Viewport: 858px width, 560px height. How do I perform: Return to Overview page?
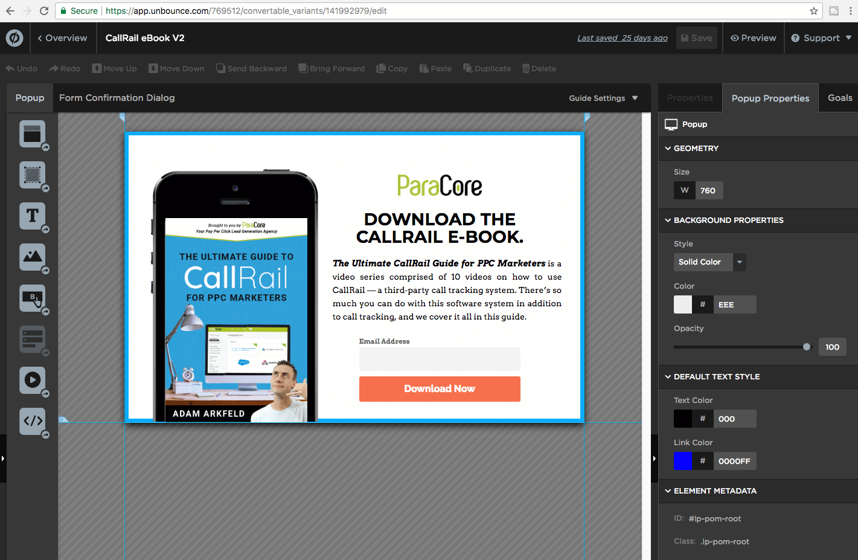[62, 38]
